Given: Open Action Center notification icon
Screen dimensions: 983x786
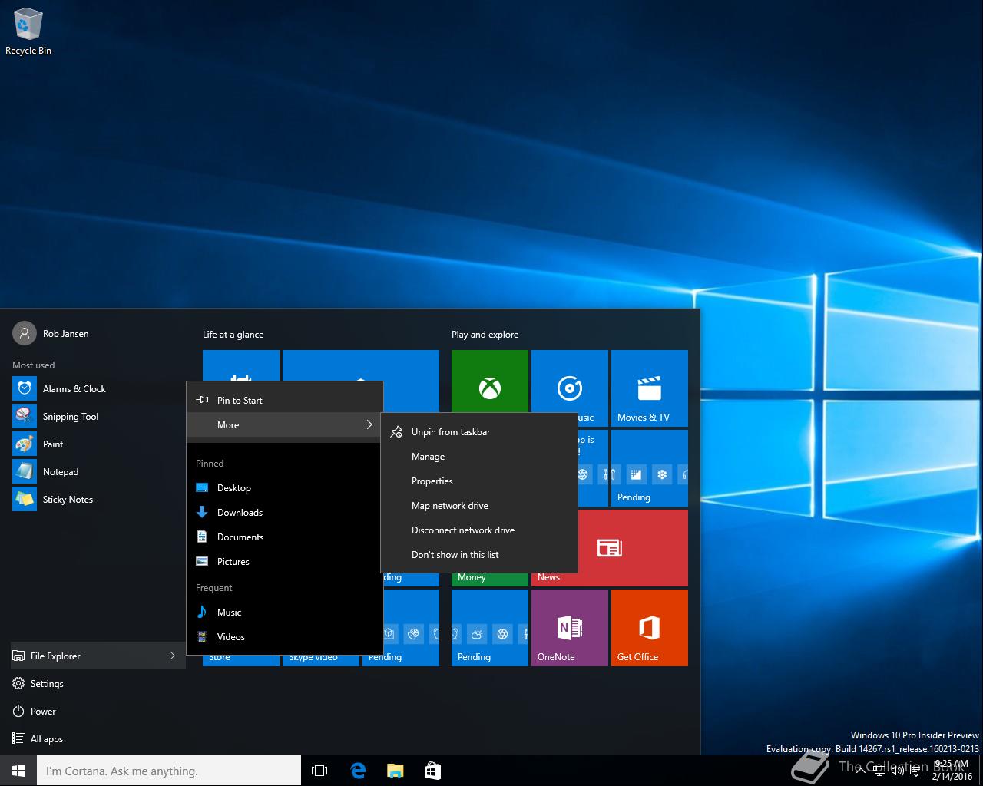Looking at the screenshot, I should coord(916,771).
